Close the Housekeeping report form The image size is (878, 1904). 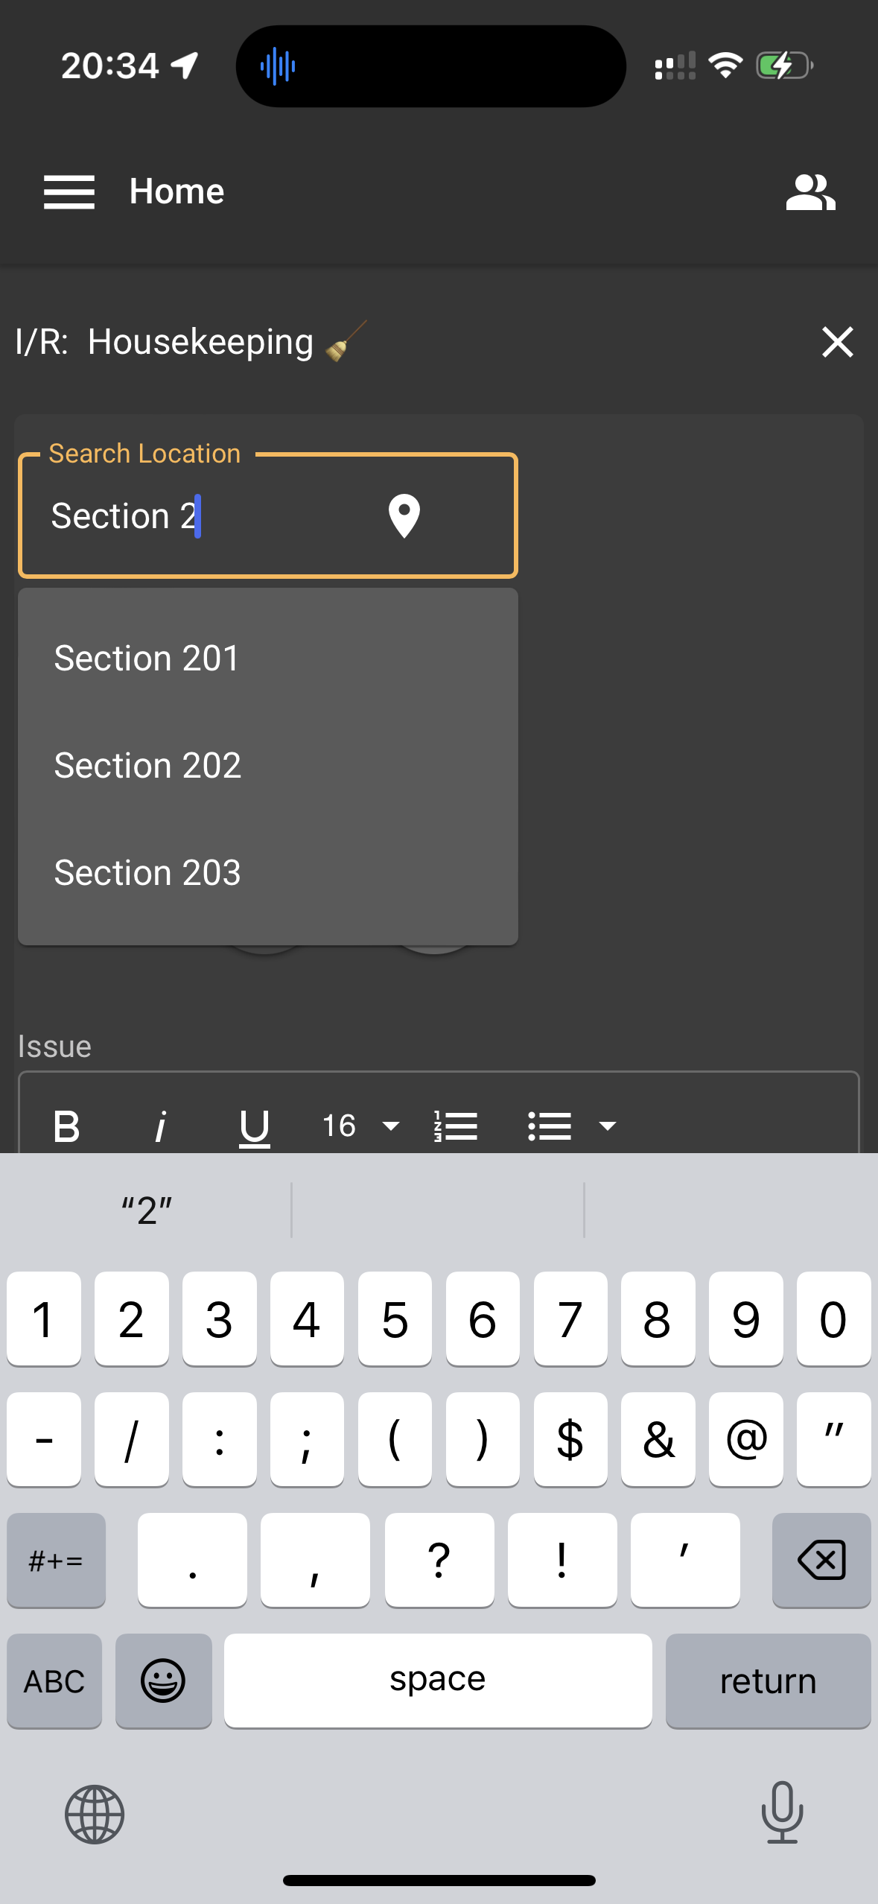(837, 342)
